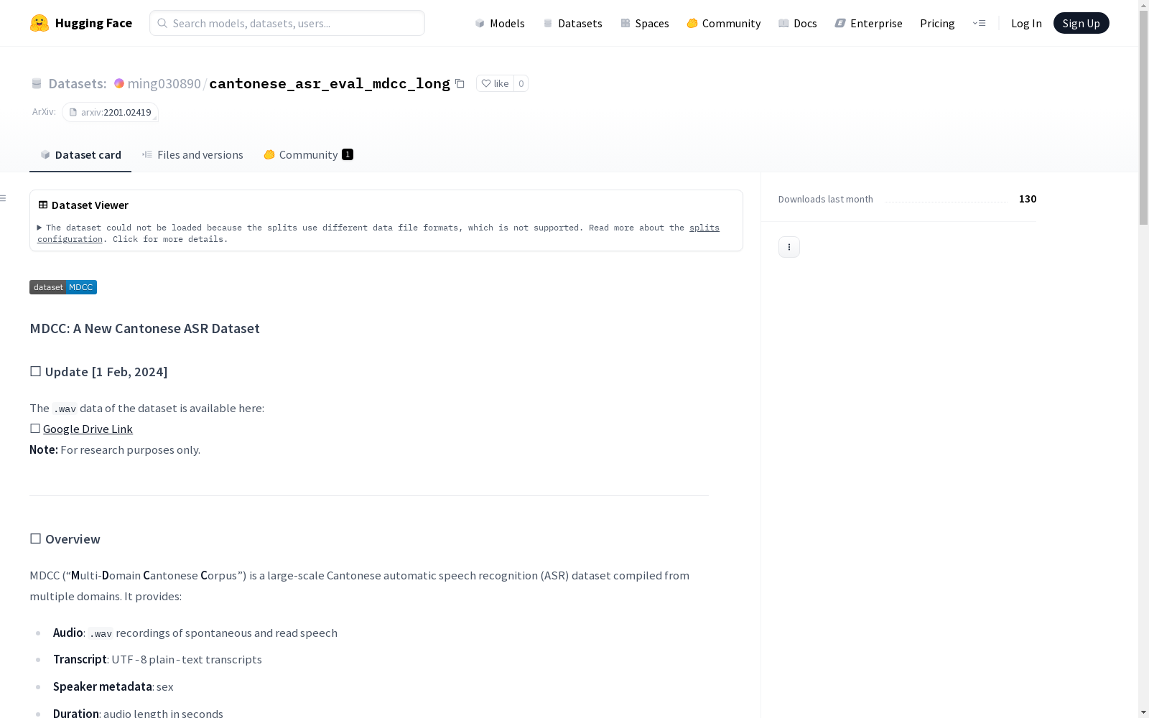Viewport: 1149px width, 718px height.
Task: Click the Downloads last month value 130
Action: pyautogui.click(x=1028, y=199)
